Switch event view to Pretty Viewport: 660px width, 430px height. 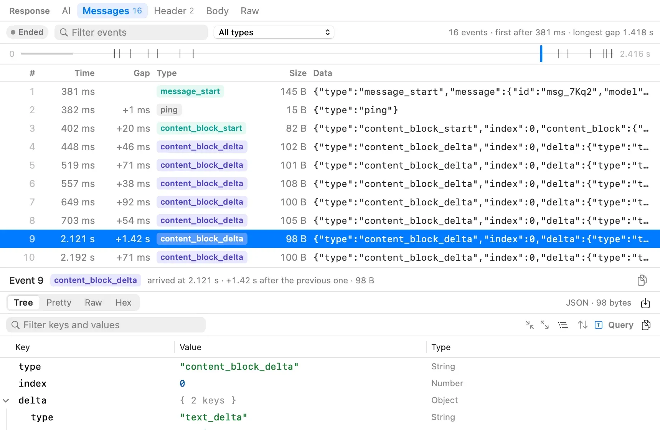[x=59, y=303]
